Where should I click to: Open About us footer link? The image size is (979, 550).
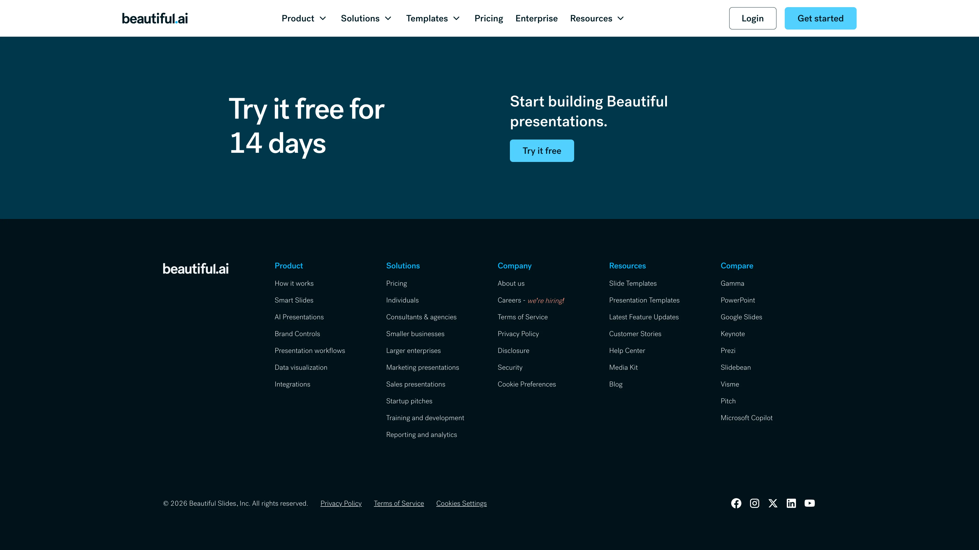point(511,284)
